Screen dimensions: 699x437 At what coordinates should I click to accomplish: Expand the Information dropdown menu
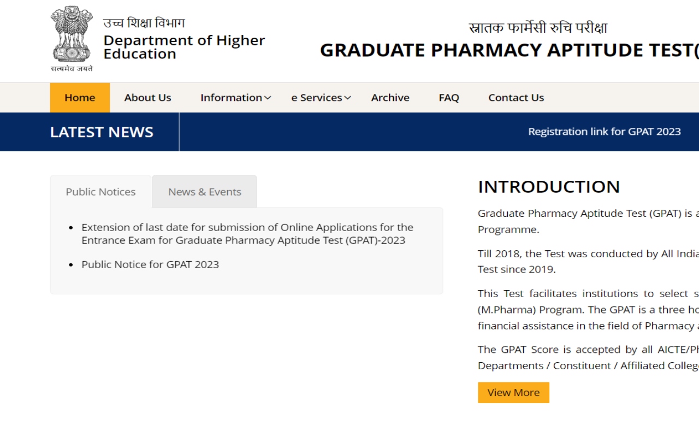pos(235,98)
